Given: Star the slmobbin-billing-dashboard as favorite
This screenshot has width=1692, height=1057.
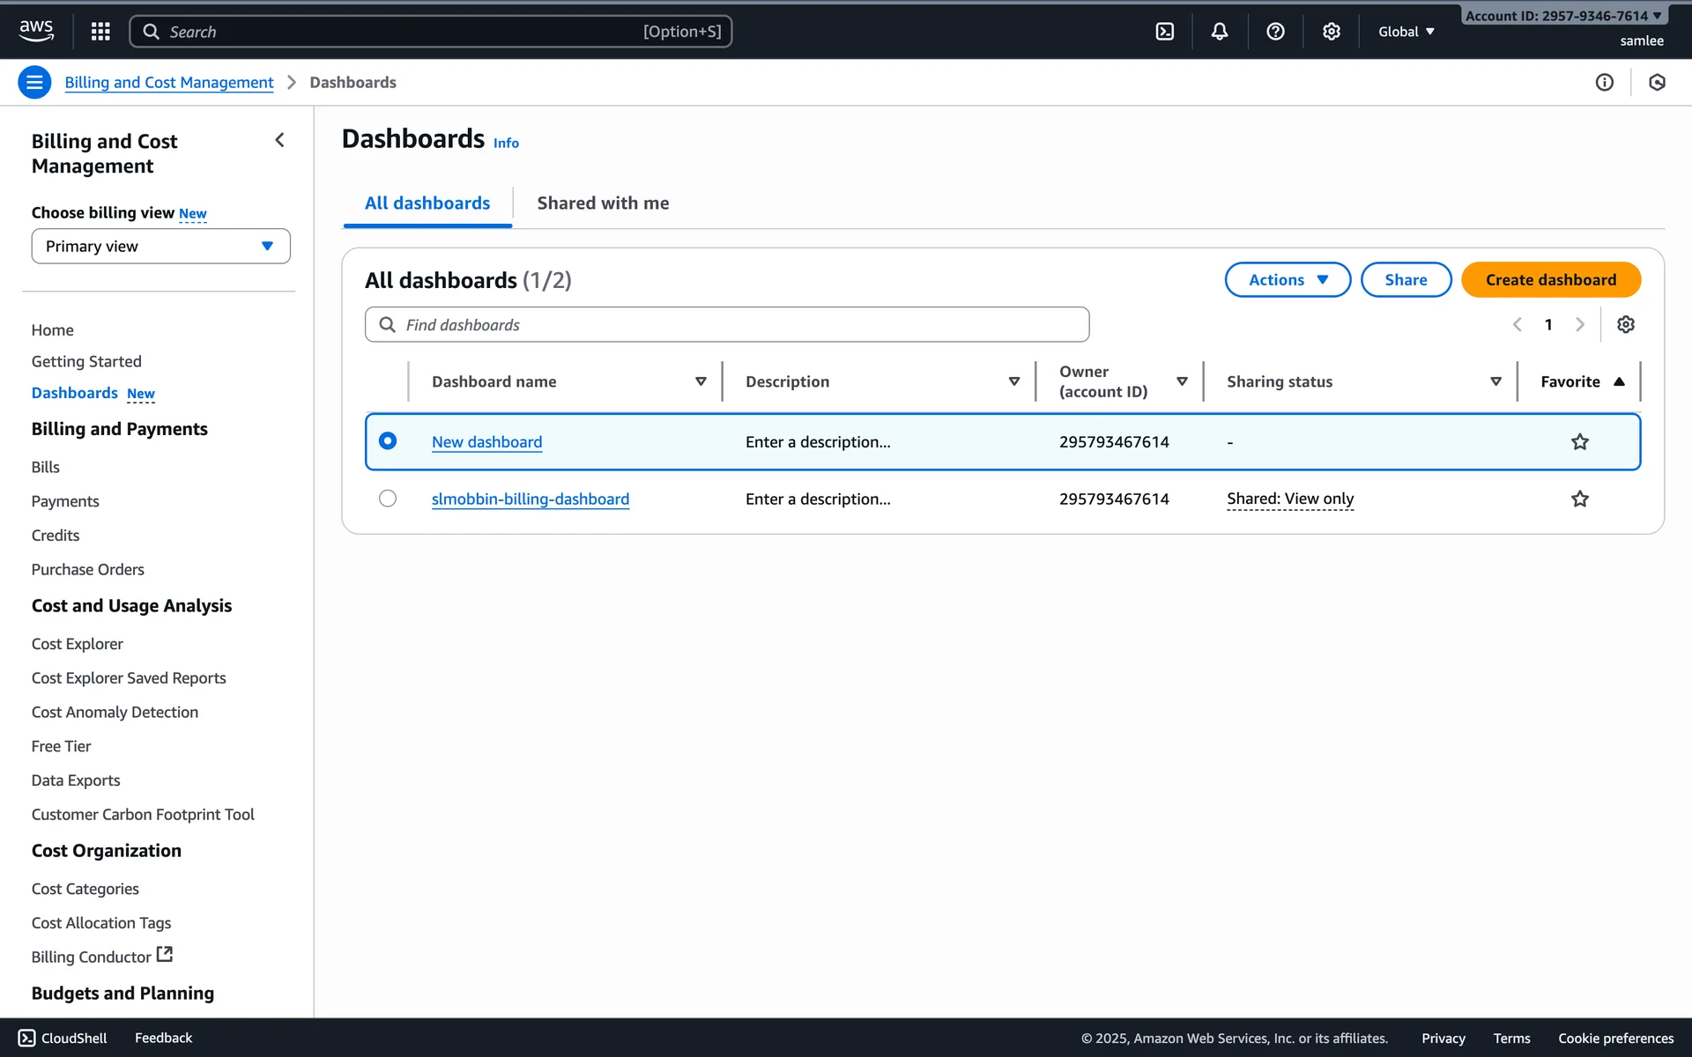Looking at the screenshot, I should click(x=1579, y=499).
